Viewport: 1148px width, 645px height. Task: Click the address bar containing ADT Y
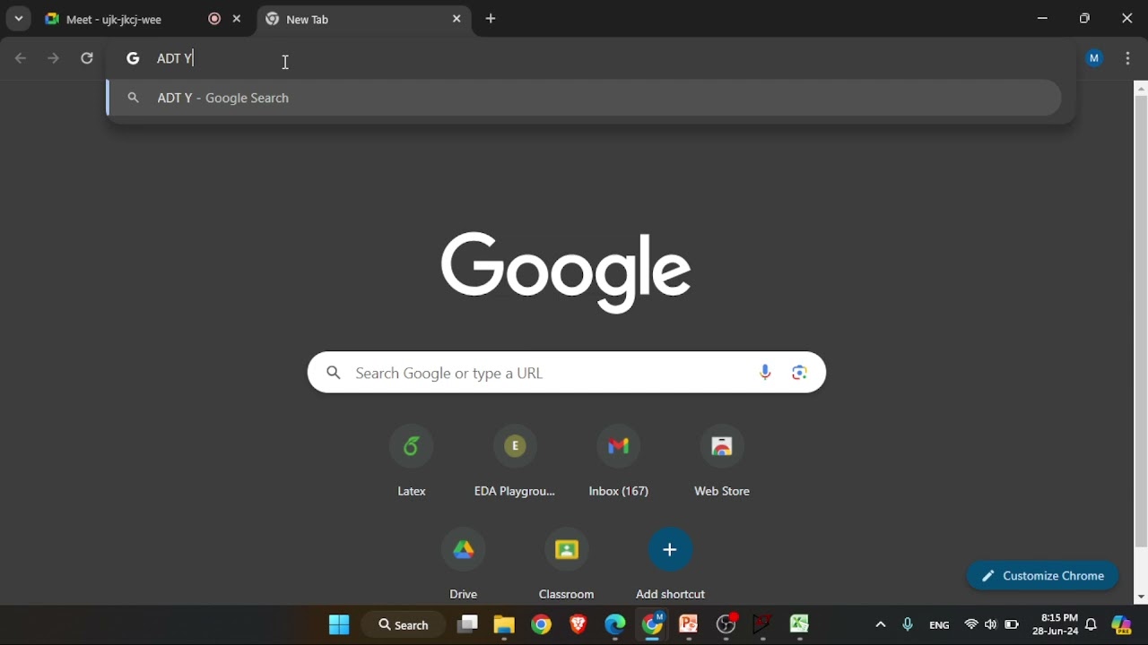pos(592,59)
